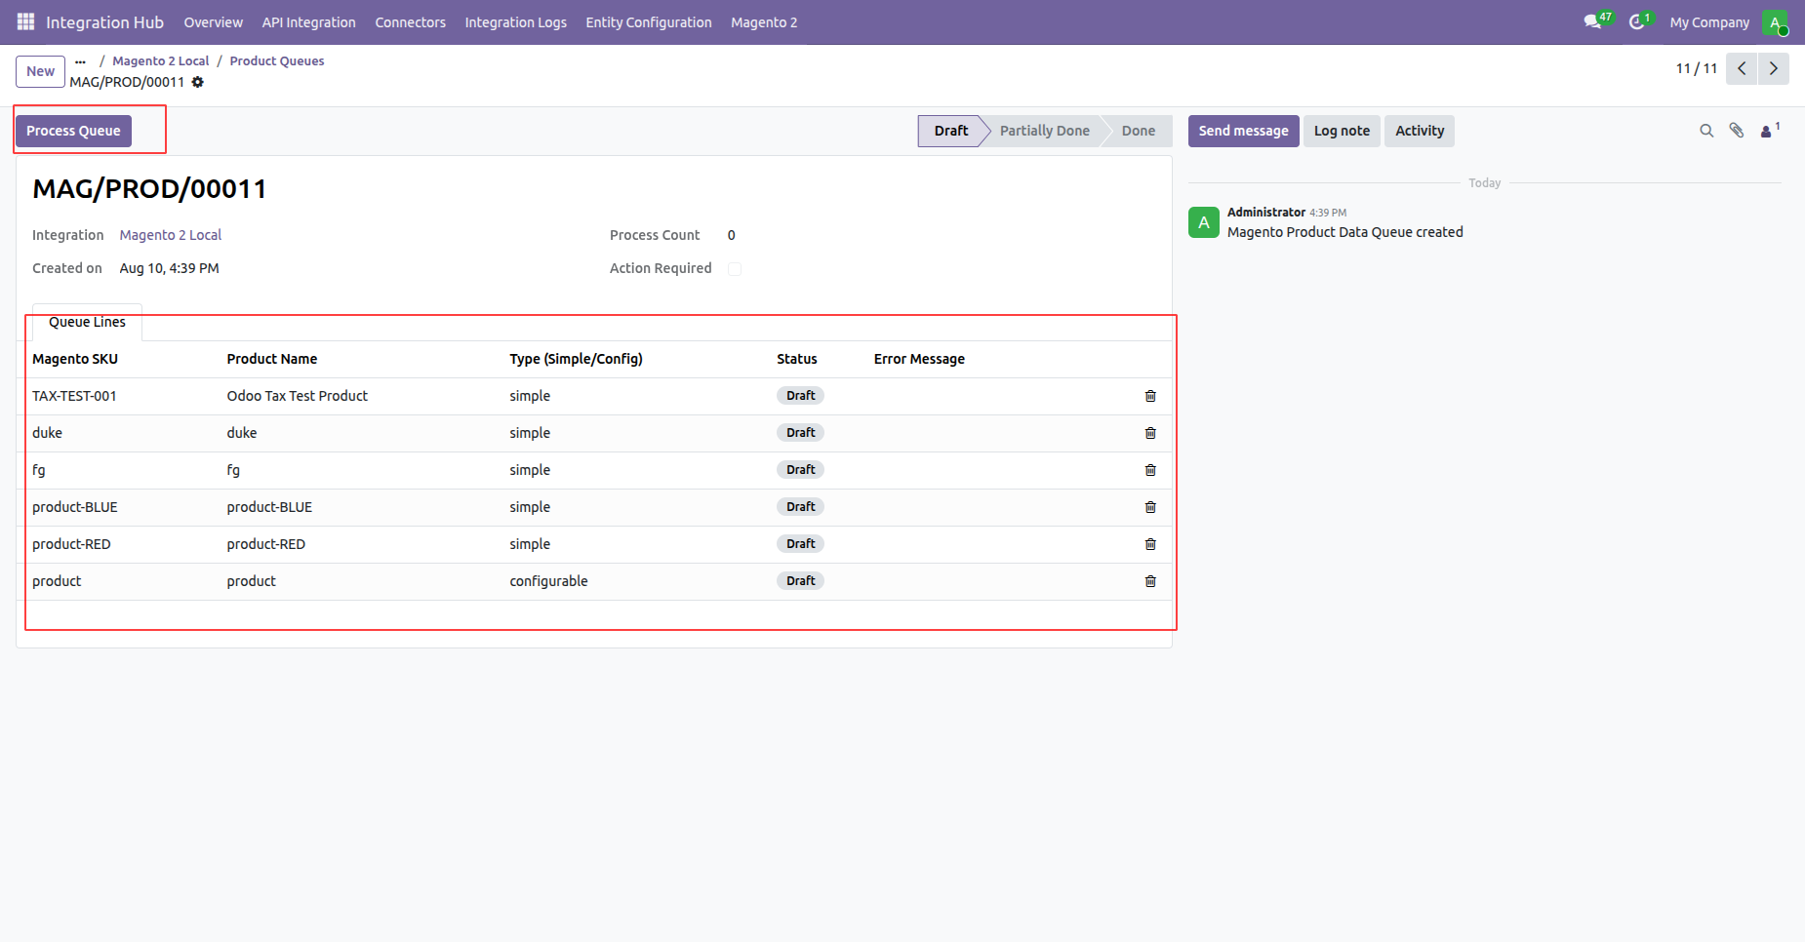Click the gear icon beside MAG/PROD/00011
Viewport: 1805px width, 942px height.
pyautogui.click(x=198, y=82)
